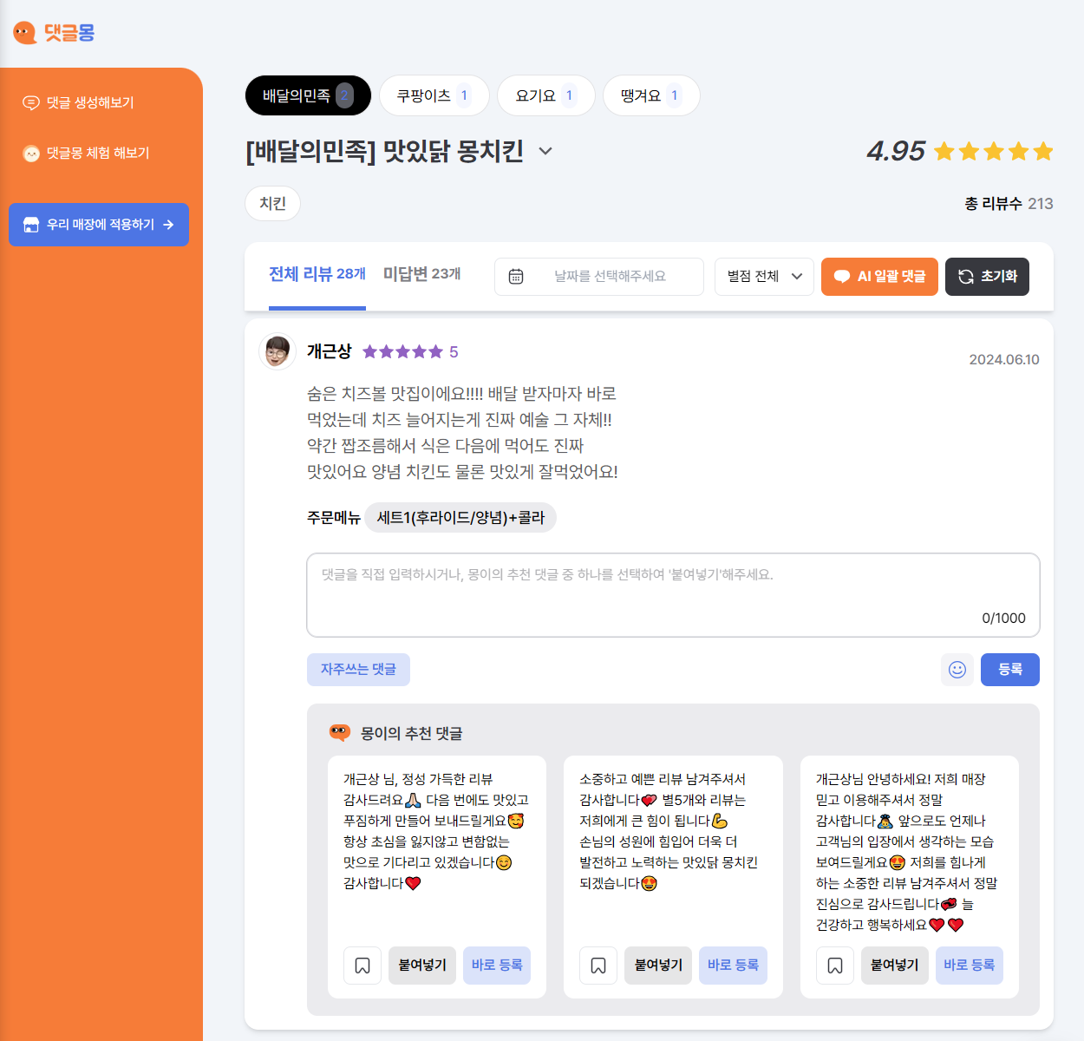Click the arrow icon in 우리 매장에 적용하기
This screenshot has height=1041, width=1084.
pos(168,225)
